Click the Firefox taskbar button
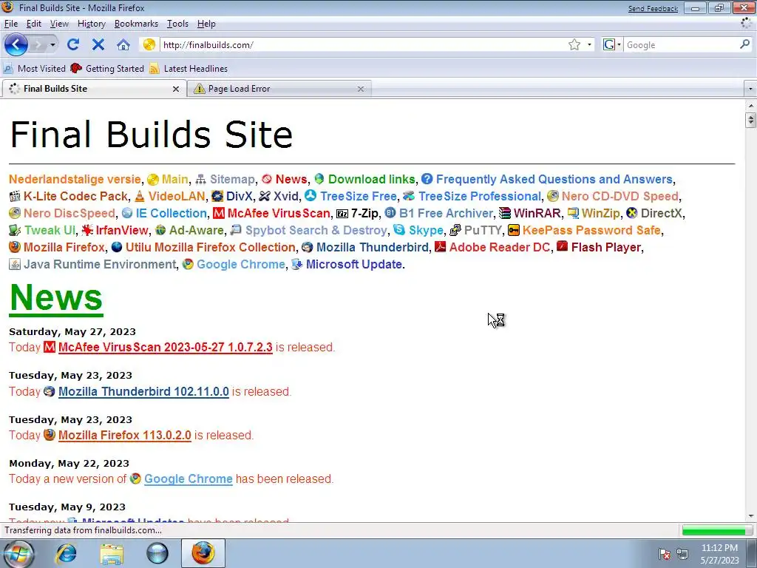This screenshot has height=568, width=757. click(x=203, y=553)
